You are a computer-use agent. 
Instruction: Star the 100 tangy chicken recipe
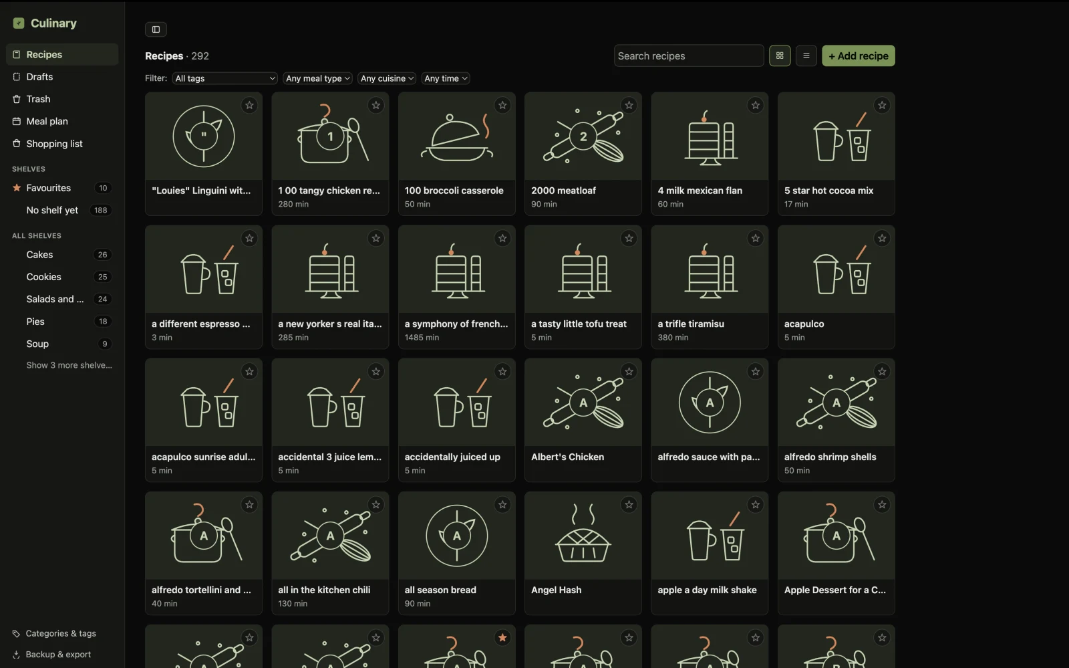(376, 105)
